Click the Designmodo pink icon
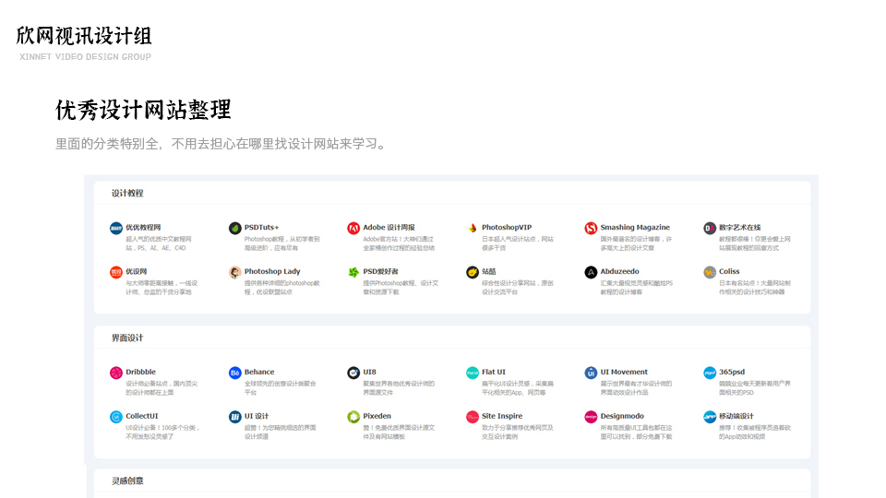 pos(591,417)
